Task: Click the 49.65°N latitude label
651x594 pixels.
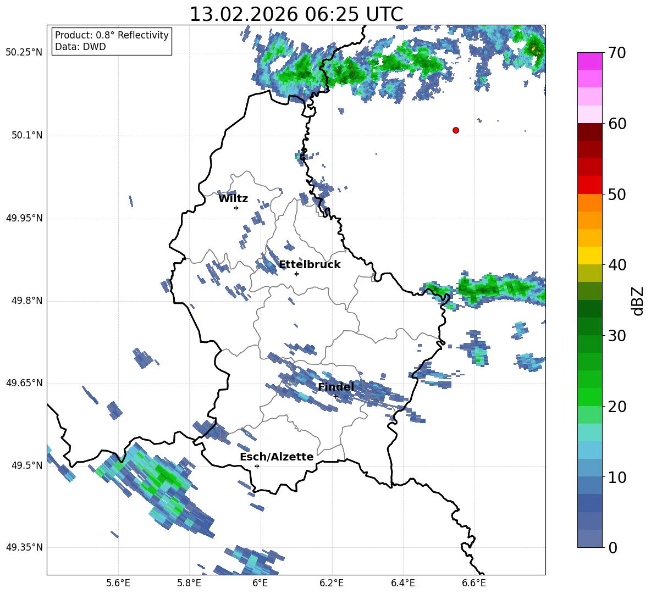Action: pyautogui.click(x=24, y=382)
